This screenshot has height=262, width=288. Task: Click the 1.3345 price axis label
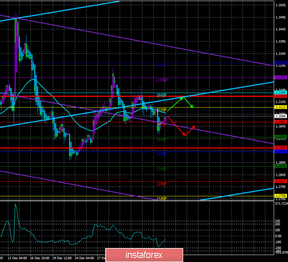(x=281, y=54)
